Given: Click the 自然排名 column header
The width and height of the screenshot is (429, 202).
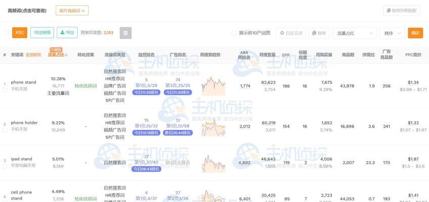Looking at the screenshot, I should [x=146, y=55].
